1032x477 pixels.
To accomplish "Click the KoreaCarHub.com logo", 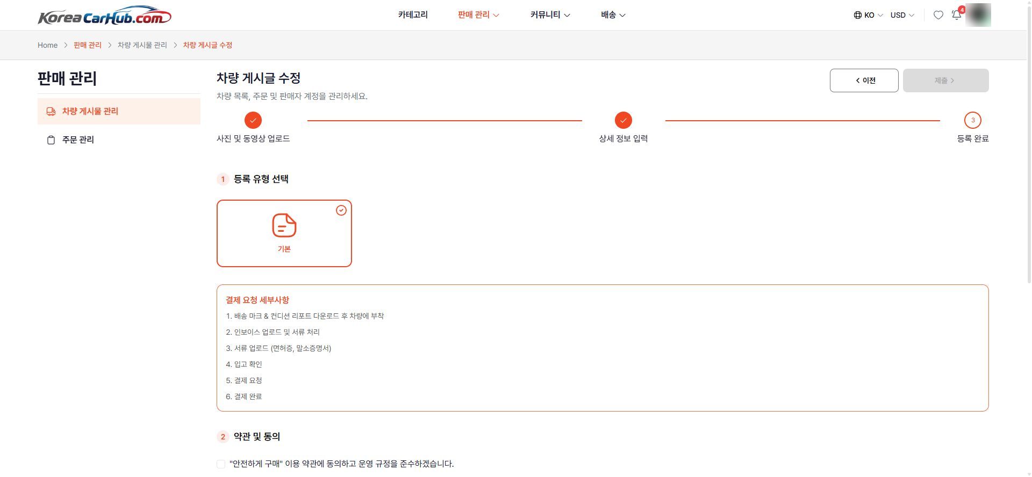I will [104, 16].
